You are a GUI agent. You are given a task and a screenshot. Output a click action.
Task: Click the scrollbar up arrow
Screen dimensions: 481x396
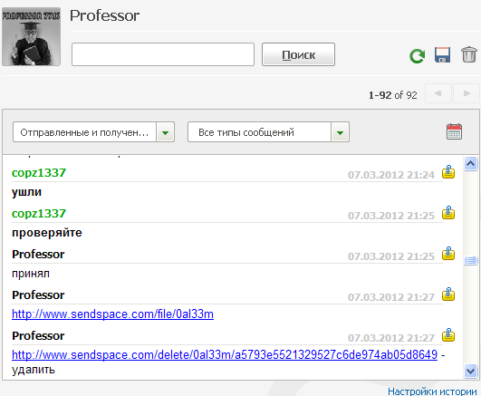point(470,164)
